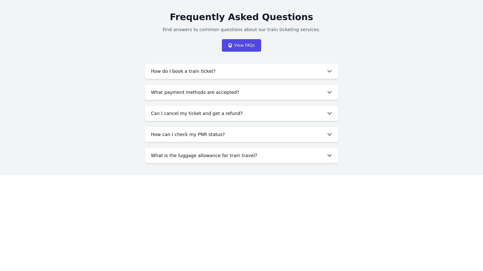Click the train icon in View FAQs button
The image size is (483, 271).
tap(230, 45)
